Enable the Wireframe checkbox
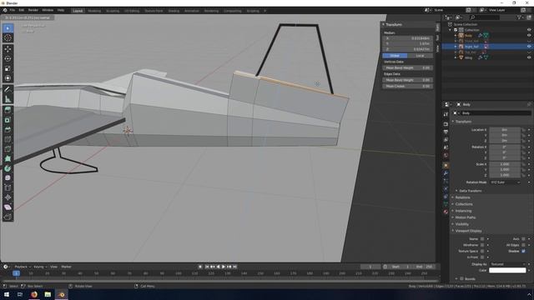This screenshot has width=534, height=300. tap(482, 245)
